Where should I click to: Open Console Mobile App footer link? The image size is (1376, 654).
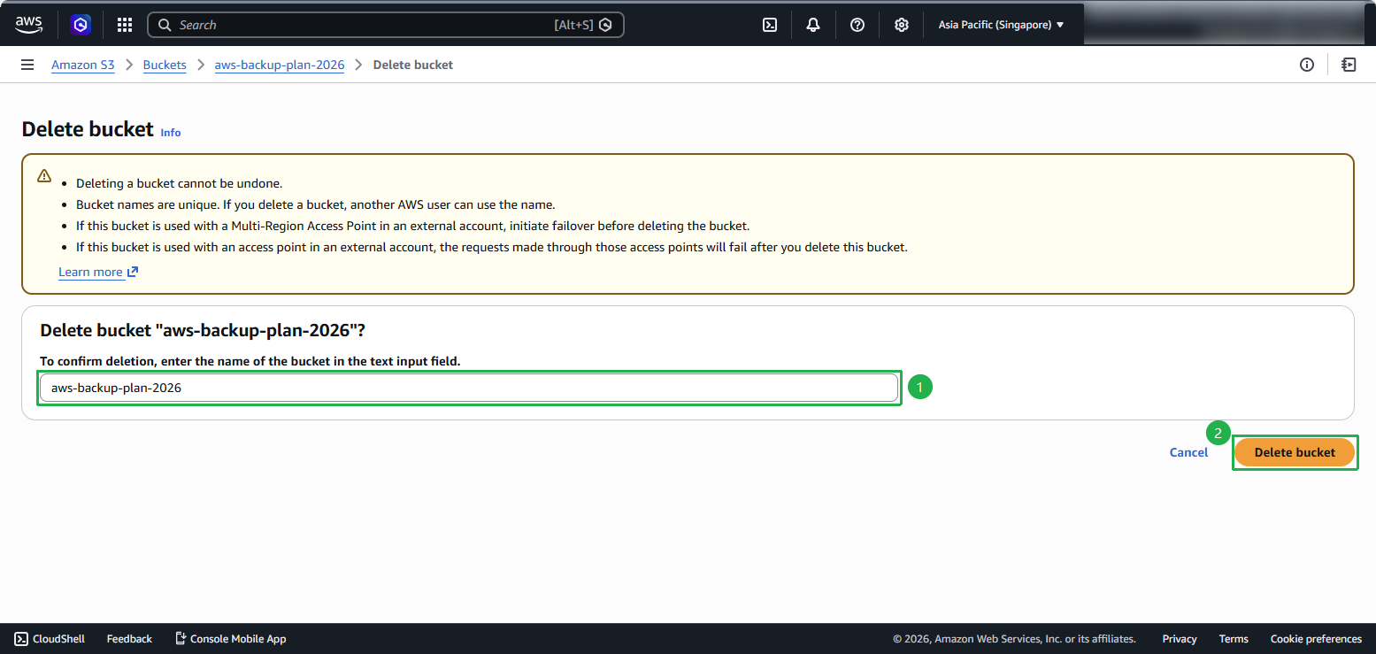[230, 639]
